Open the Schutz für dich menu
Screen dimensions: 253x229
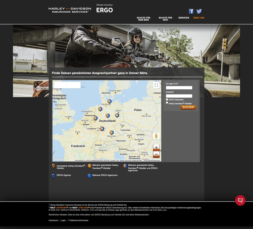(x=166, y=19)
